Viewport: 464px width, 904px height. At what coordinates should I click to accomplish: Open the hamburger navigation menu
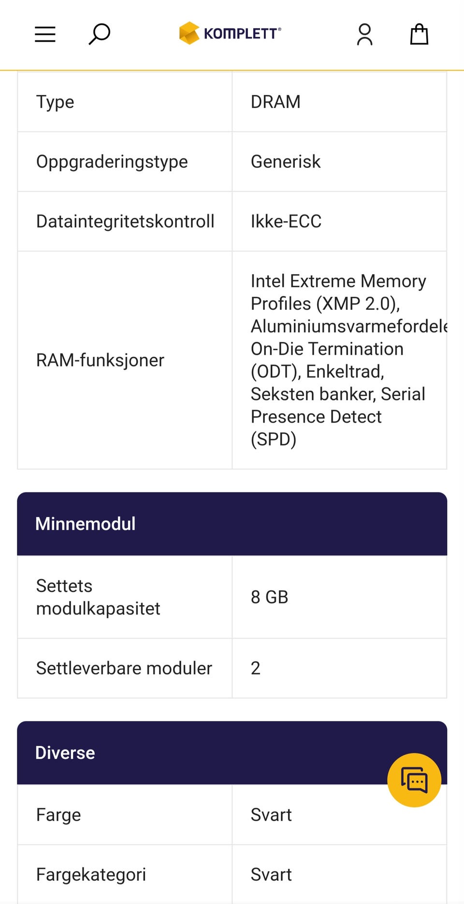click(45, 34)
